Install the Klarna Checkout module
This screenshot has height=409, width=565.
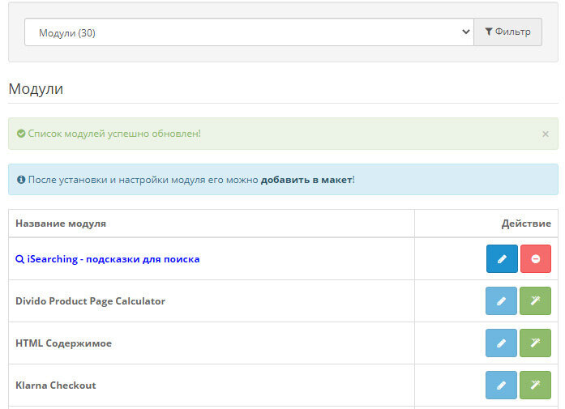click(x=535, y=386)
